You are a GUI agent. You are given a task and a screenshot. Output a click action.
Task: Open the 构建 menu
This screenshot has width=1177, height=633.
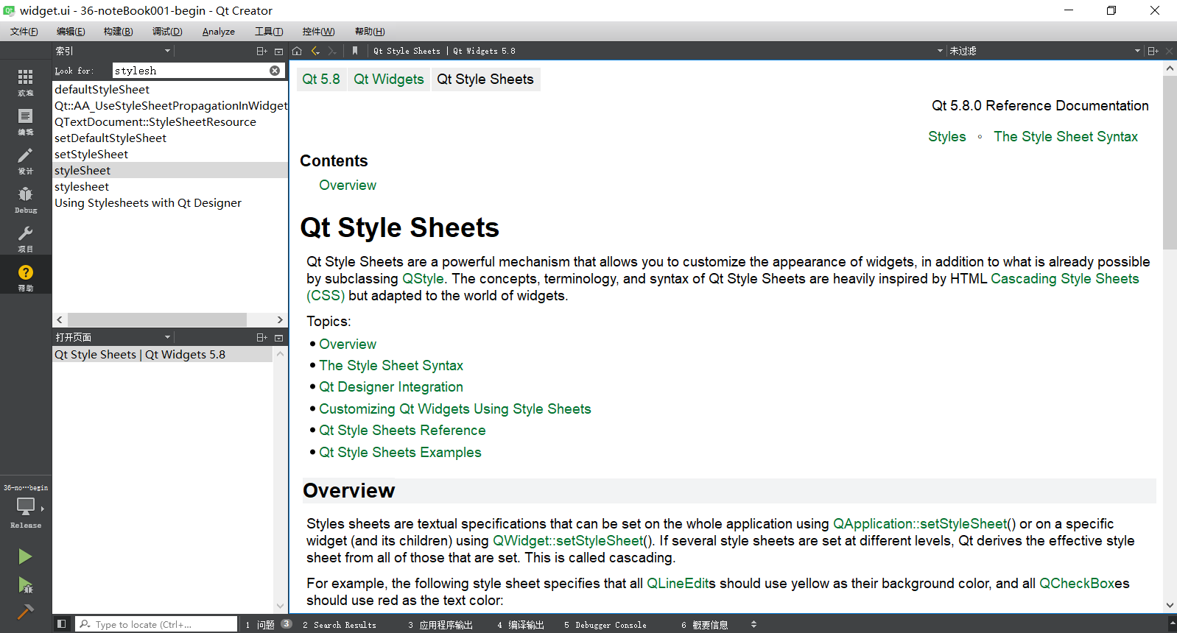(119, 32)
